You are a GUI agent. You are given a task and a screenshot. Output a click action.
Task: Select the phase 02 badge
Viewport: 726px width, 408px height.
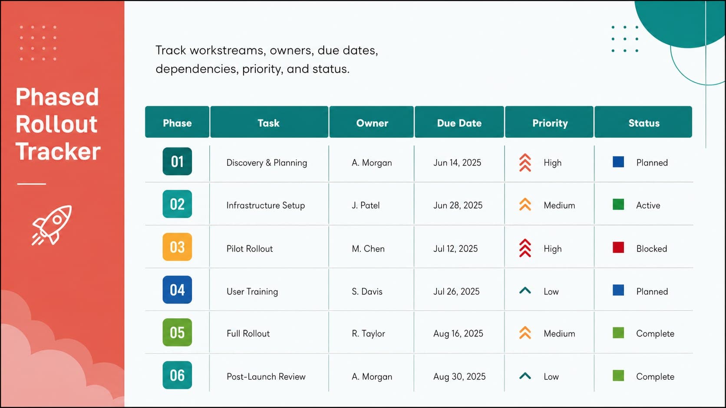pyautogui.click(x=177, y=204)
